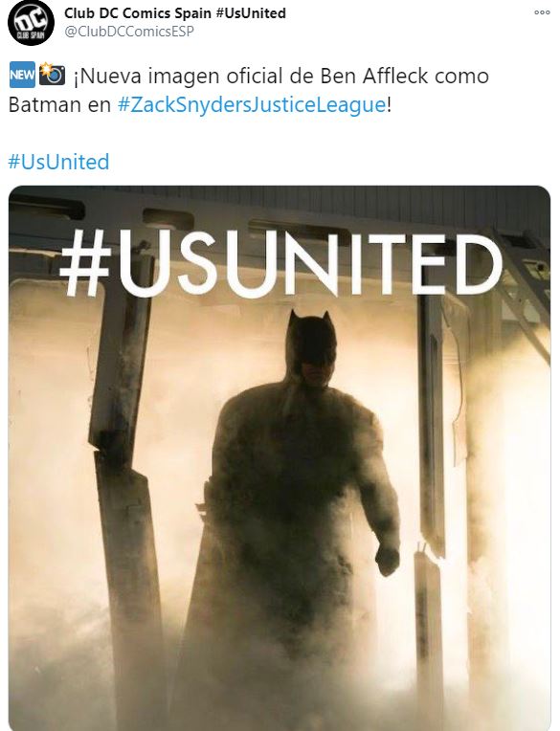The height and width of the screenshot is (731, 560).
Task: Click the white #USUNITED overlay text in image
Action: pyautogui.click(x=281, y=265)
